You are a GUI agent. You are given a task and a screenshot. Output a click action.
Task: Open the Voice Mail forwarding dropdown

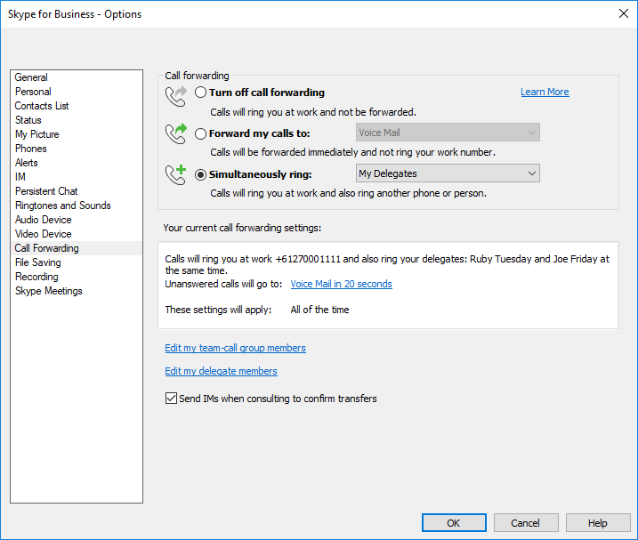(x=448, y=133)
